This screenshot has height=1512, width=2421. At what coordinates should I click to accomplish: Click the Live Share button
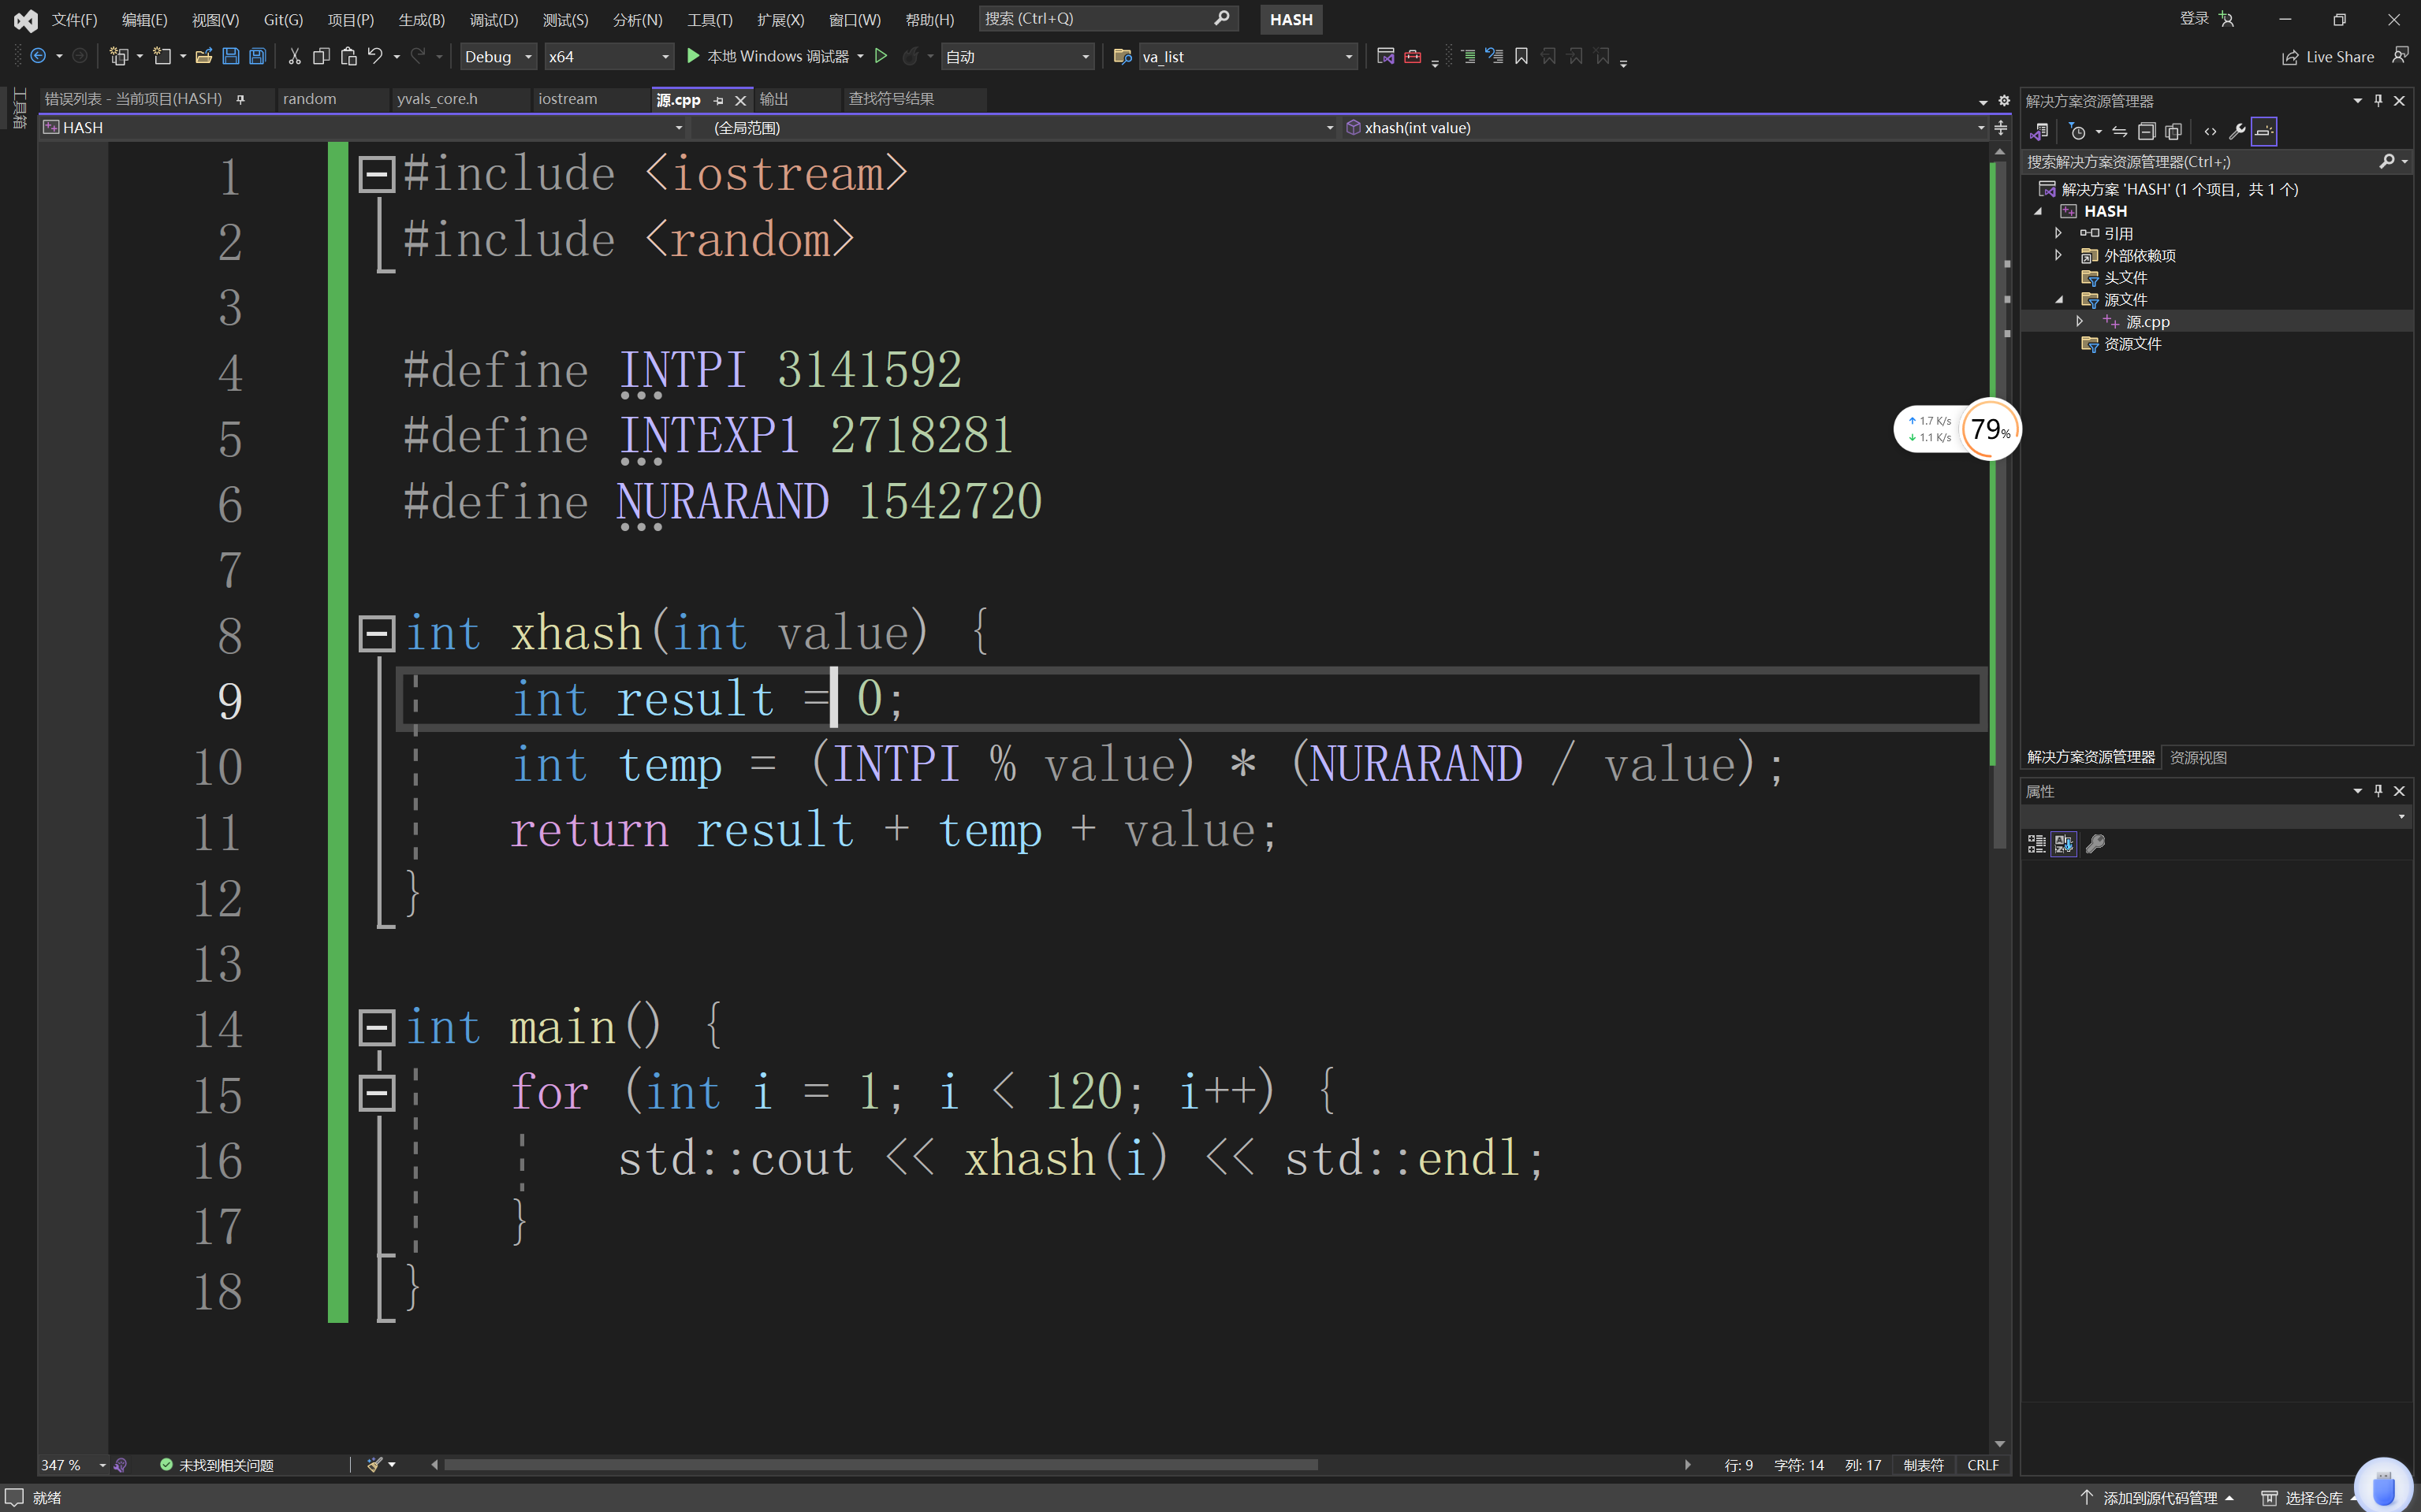[2327, 57]
